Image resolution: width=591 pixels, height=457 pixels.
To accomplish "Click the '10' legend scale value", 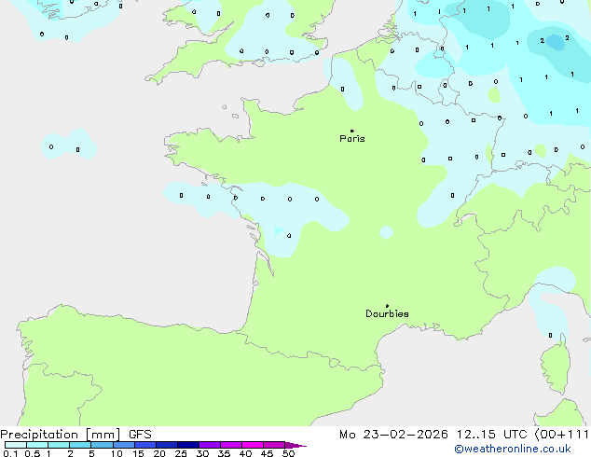I will [x=117, y=453].
